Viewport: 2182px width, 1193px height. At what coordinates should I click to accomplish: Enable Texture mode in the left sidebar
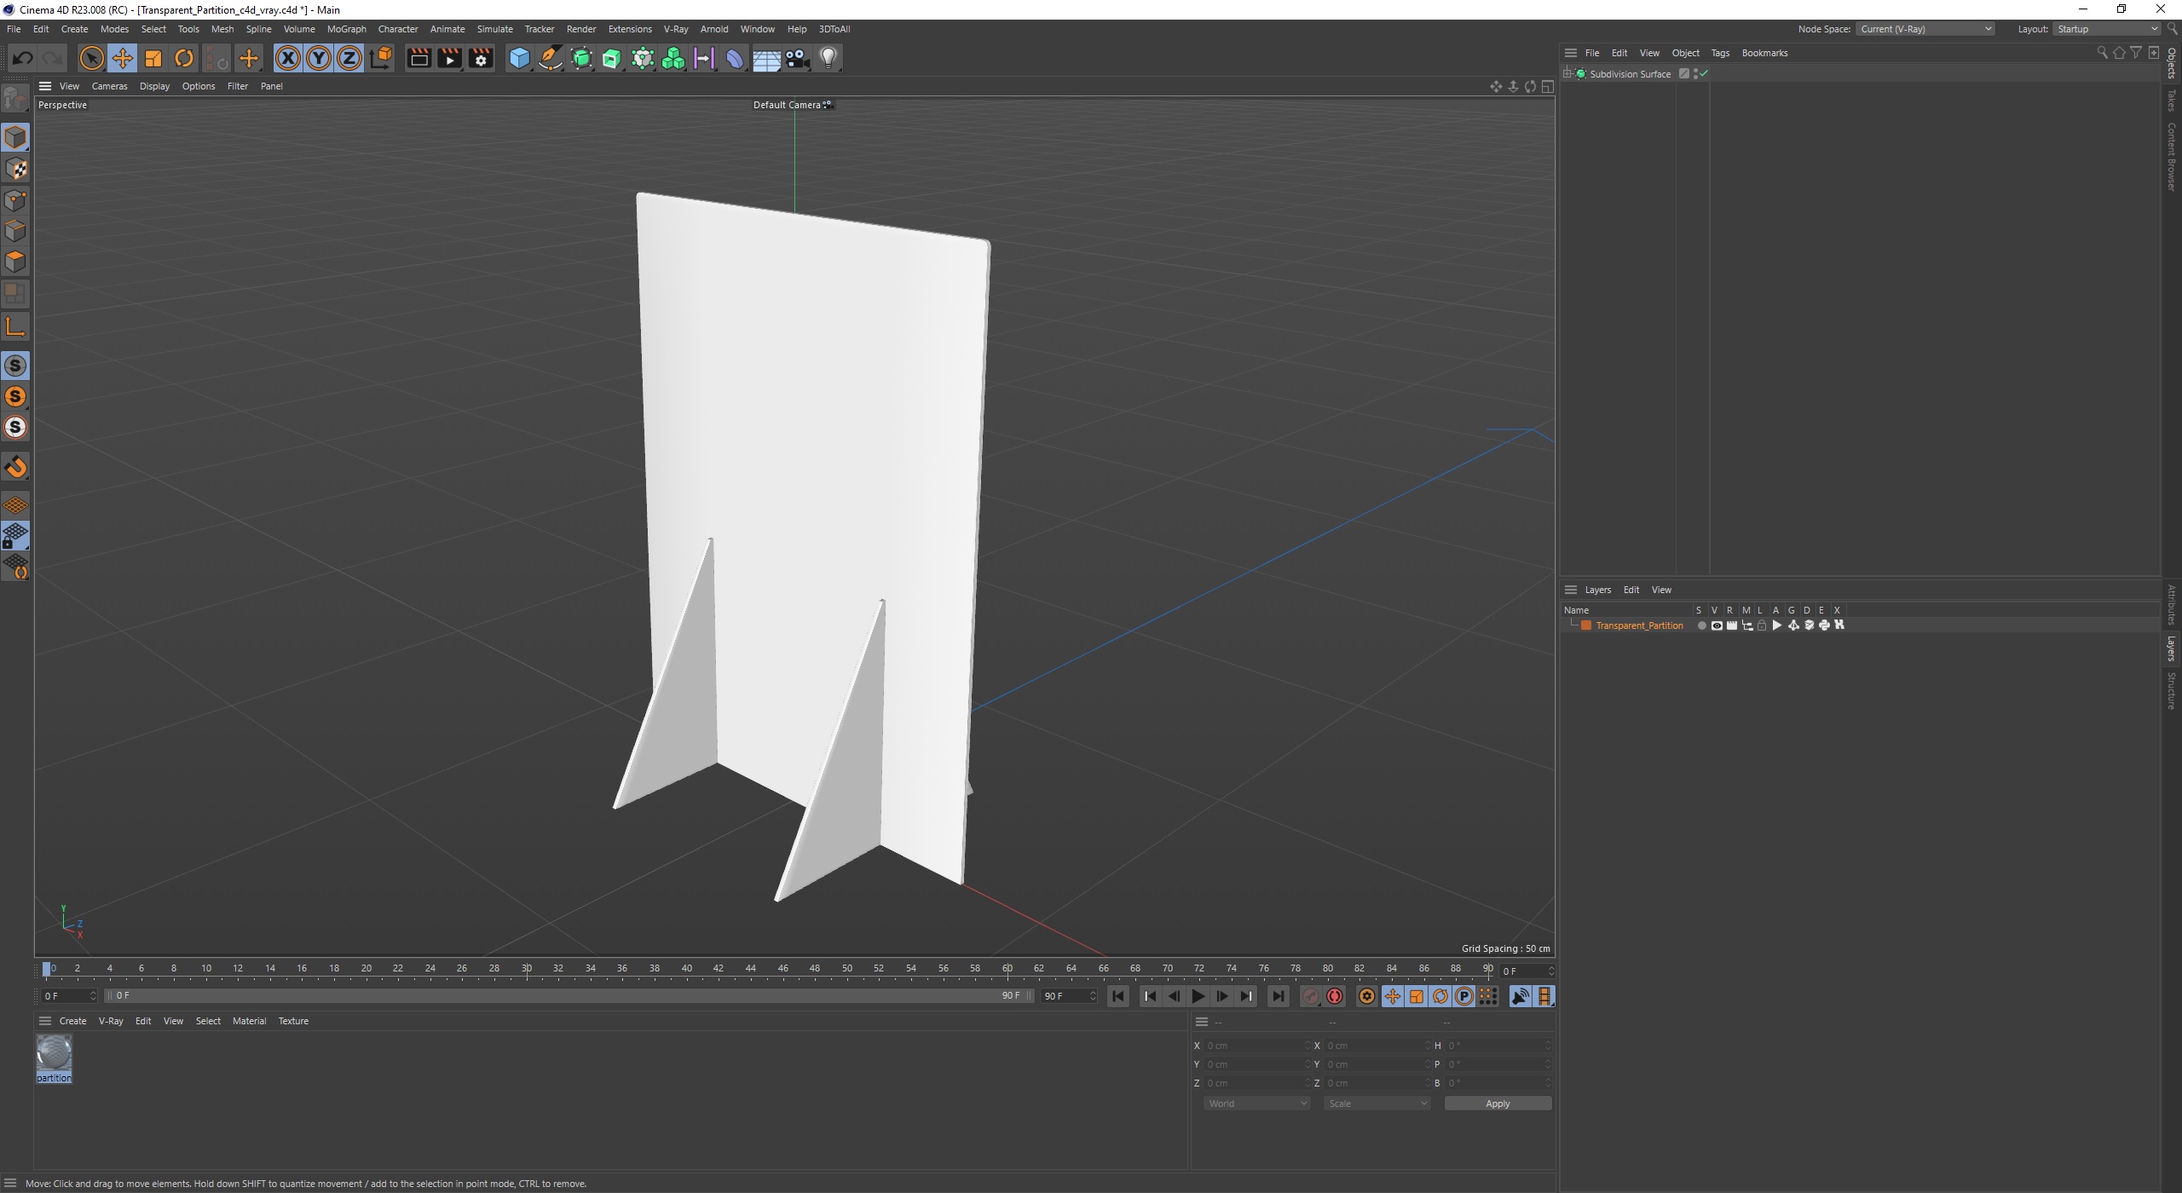(x=15, y=169)
